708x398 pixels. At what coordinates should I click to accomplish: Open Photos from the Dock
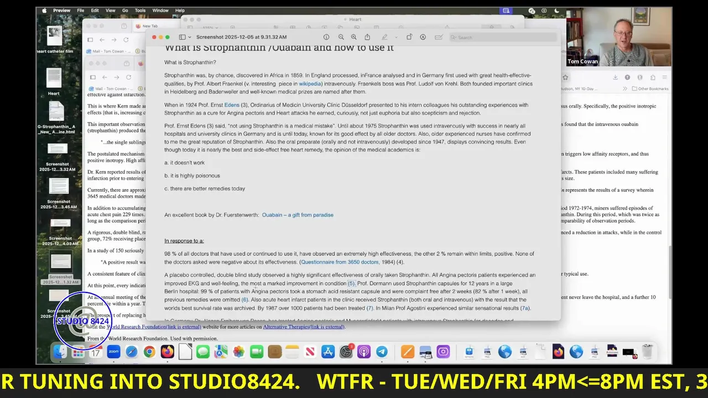(238, 352)
